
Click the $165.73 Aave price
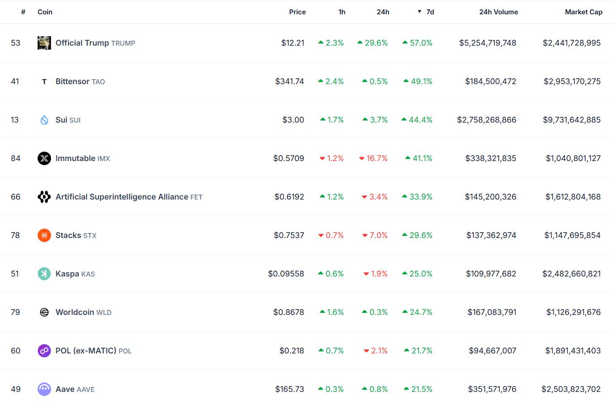coord(290,389)
